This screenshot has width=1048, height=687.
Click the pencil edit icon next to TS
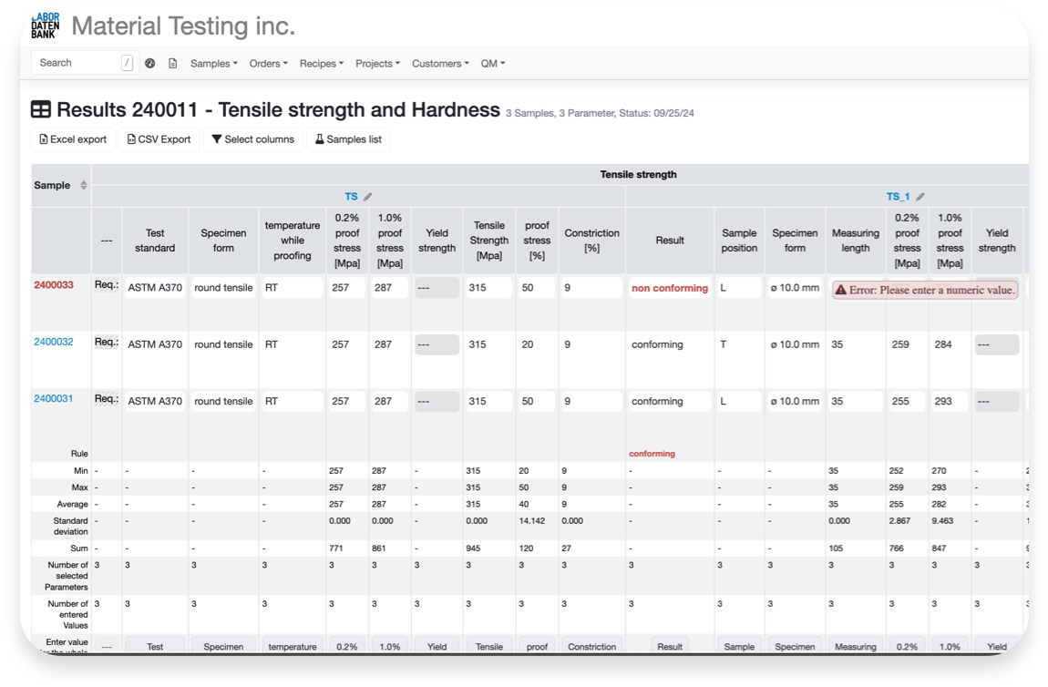point(368,197)
